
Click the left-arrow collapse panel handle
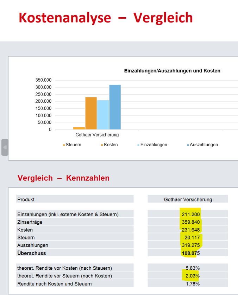coord(5,147)
